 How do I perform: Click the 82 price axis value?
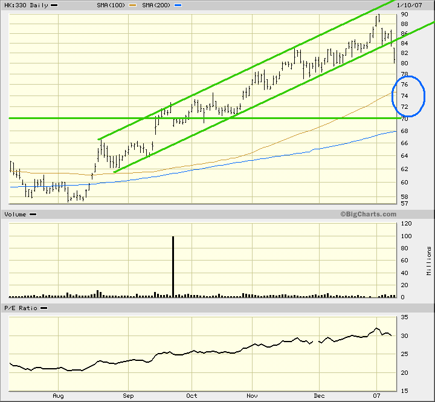(404, 53)
